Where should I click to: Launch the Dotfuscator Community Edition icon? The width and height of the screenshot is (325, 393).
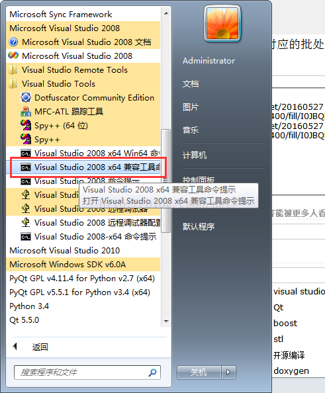point(26,97)
